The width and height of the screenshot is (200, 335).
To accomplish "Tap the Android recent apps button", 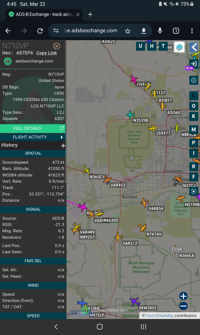I will 143,326.
